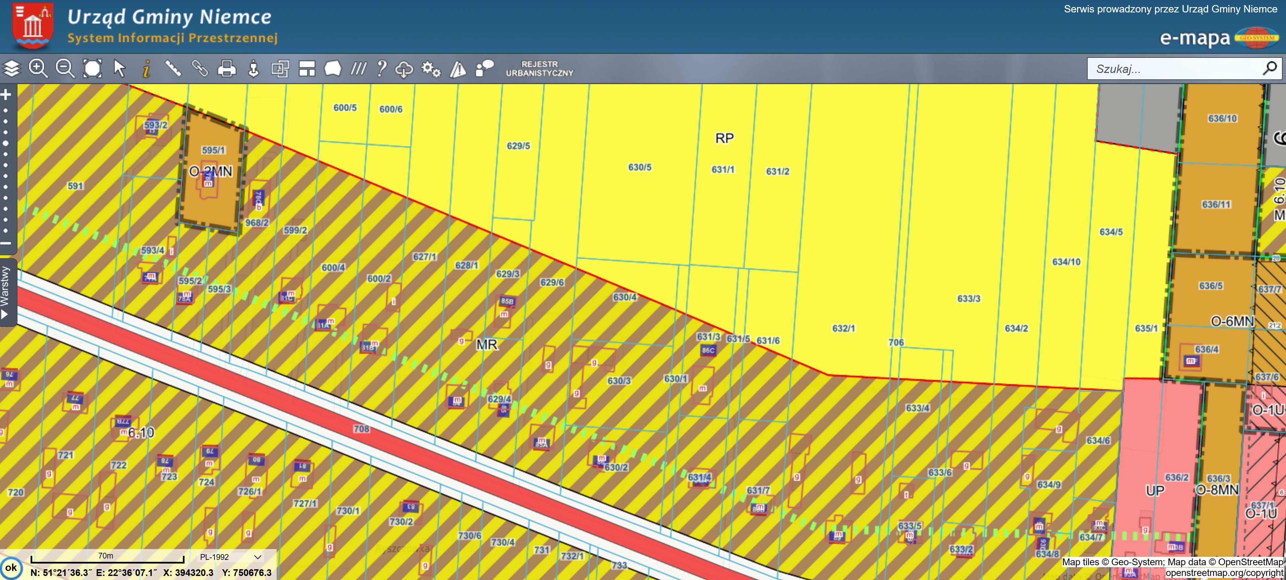
Task: Click the minus at zoom slider bottom
Action: pos(6,243)
